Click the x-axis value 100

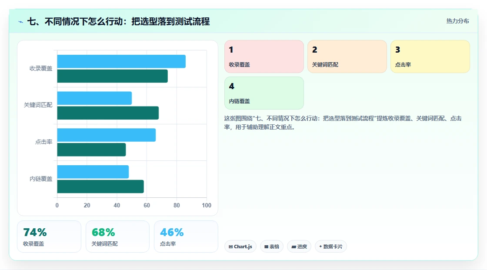click(x=207, y=205)
